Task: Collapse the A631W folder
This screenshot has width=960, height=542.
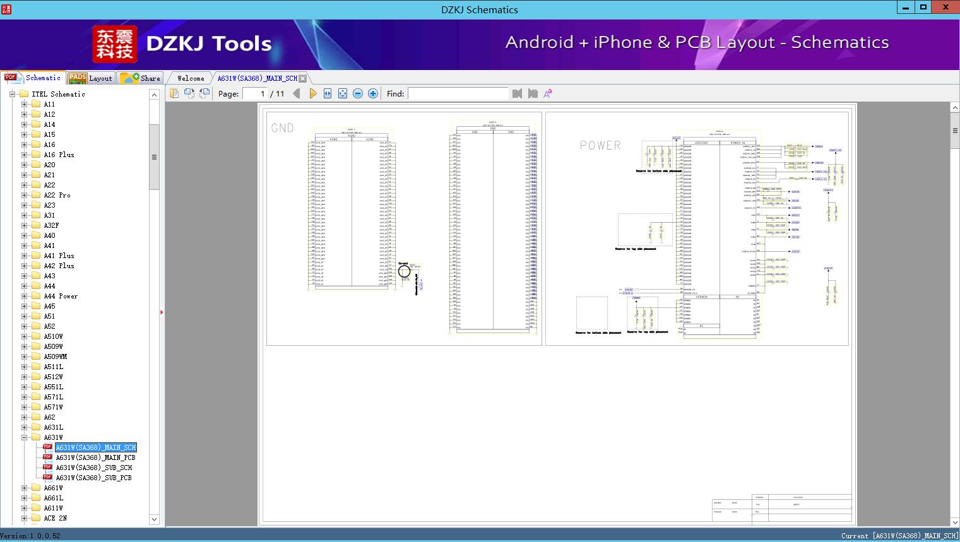Action: click(x=24, y=437)
